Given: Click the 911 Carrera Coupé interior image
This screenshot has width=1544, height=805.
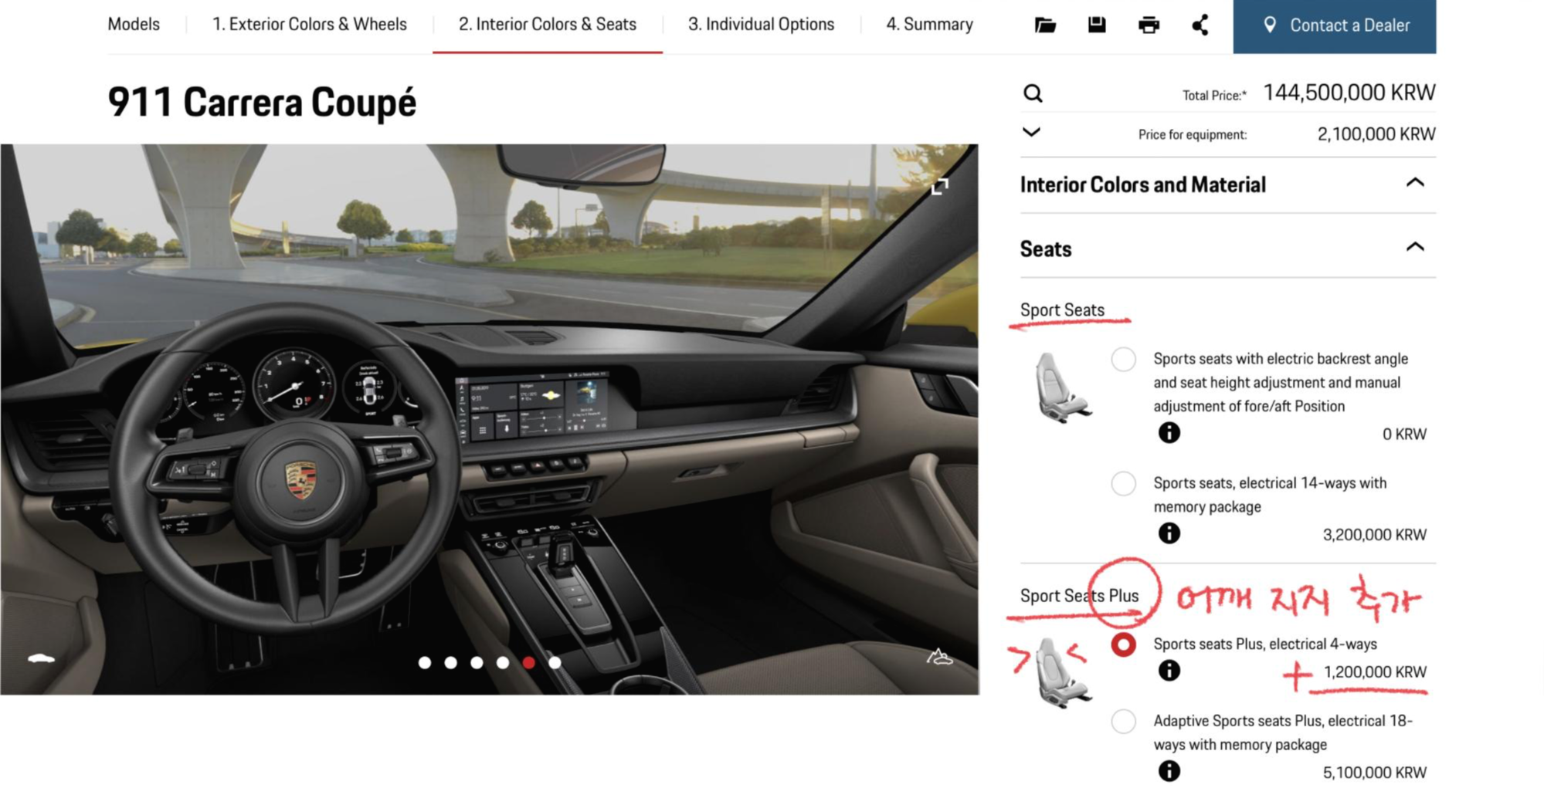Looking at the screenshot, I should [x=490, y=419].
